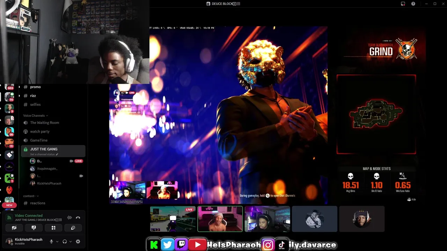Image resolution: width=447 pixels, height=251 pixels.
Task: Select the LIVE stream participant tile
Action: [173, 219]
